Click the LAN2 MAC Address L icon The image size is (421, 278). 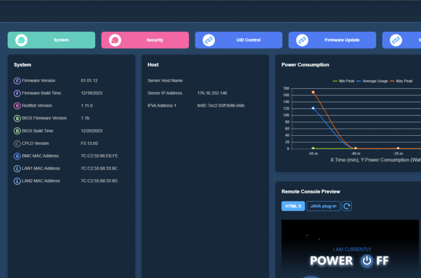(17, 181)
